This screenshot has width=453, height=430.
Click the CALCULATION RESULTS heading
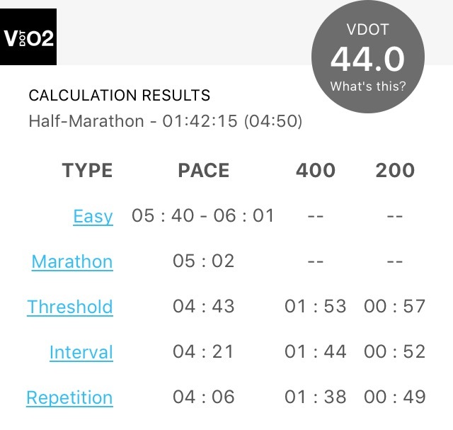click(x=120, y=95)
